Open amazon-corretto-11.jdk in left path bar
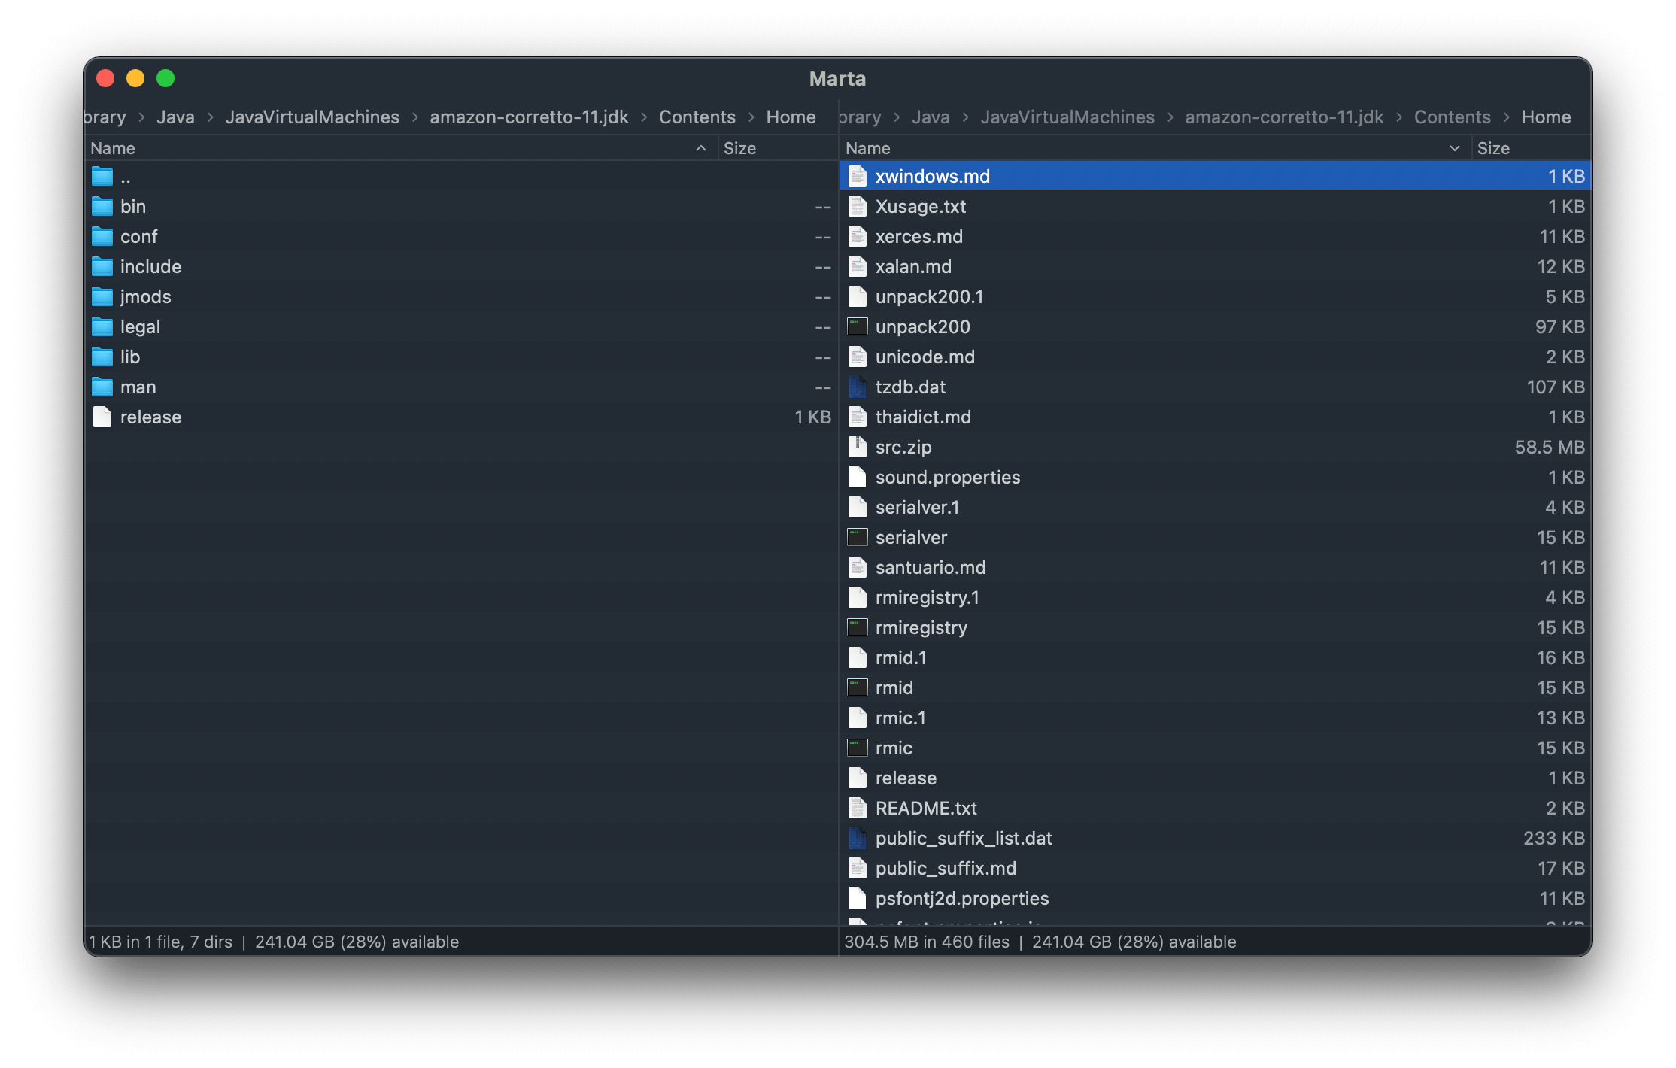The width and height of the screenshot is (1676, 1068). (529, 117)
